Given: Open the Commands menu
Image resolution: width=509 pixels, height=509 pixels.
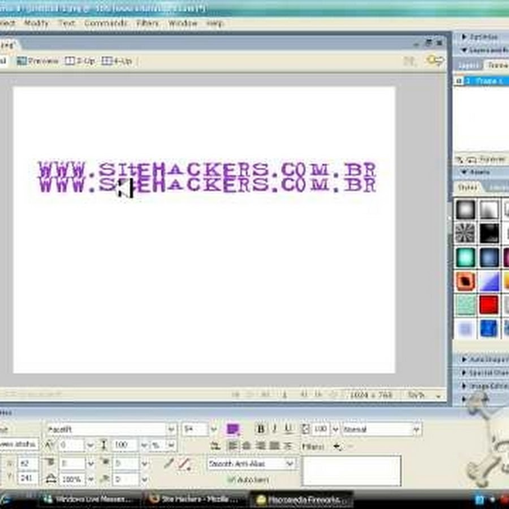Looking at the screenshot, I should pyautogui.click(x=106, y=23).
